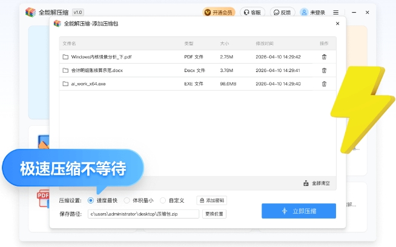The image size is (396, 247).
Task: Click 添加密码 to set a password
Action: 212,200
